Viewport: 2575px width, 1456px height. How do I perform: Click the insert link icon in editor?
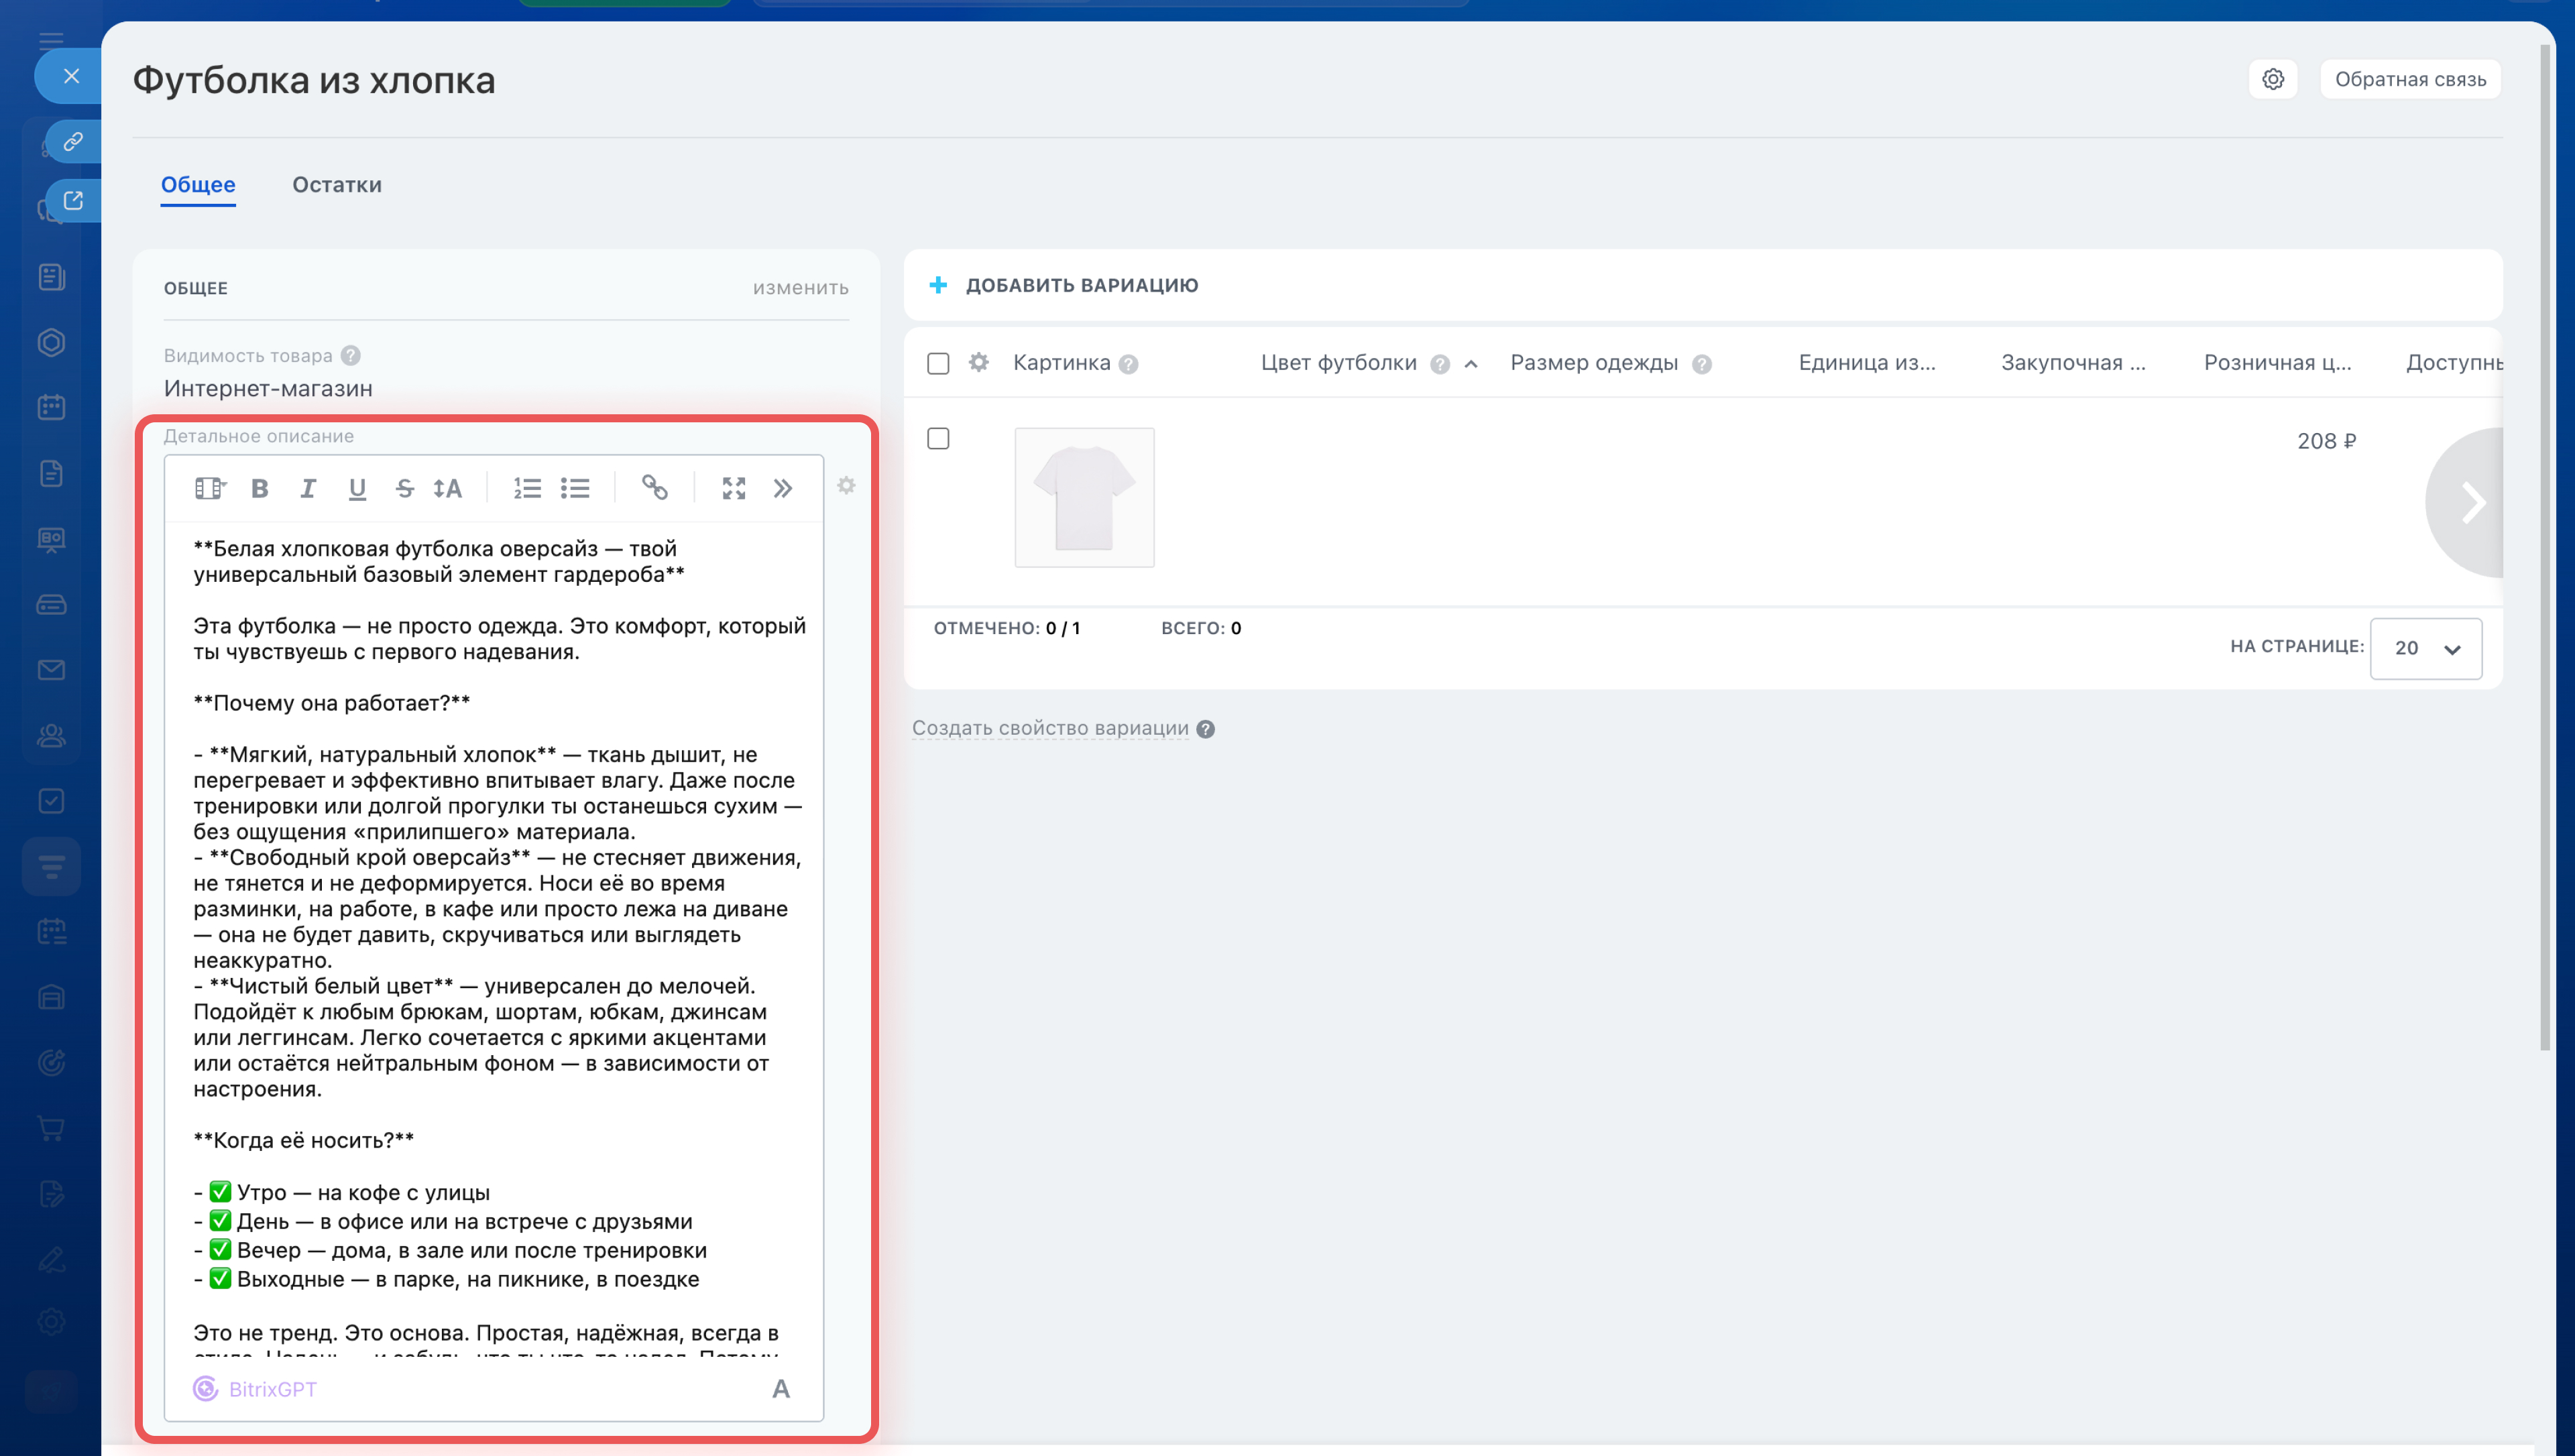pos(654,487)
